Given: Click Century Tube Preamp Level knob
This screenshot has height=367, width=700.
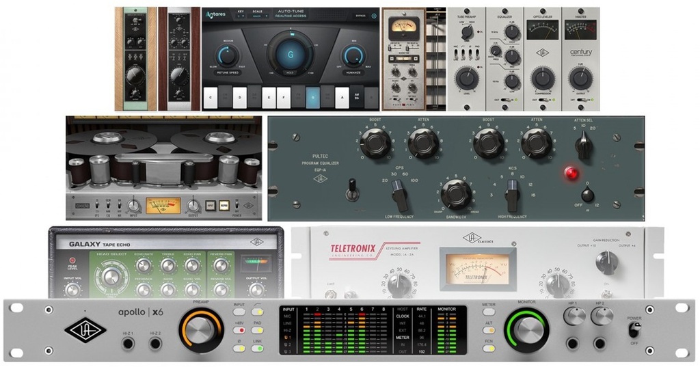Looking at the screenshot, I should click(467, 79).
